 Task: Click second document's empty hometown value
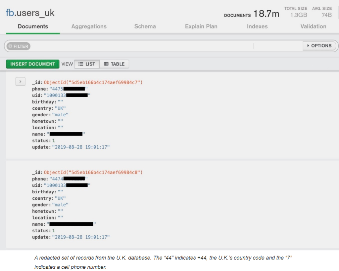[60, 211]
